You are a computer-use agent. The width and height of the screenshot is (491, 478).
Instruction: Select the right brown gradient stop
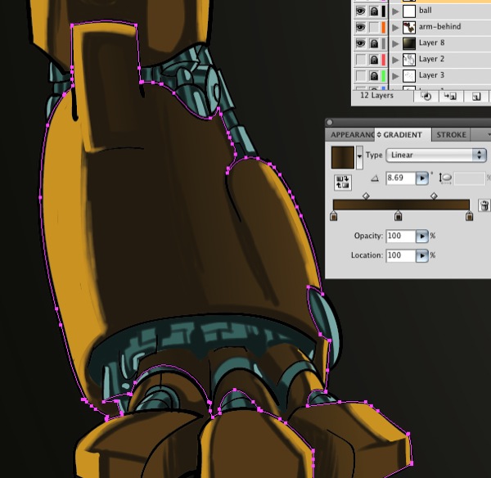pos(469,216)
